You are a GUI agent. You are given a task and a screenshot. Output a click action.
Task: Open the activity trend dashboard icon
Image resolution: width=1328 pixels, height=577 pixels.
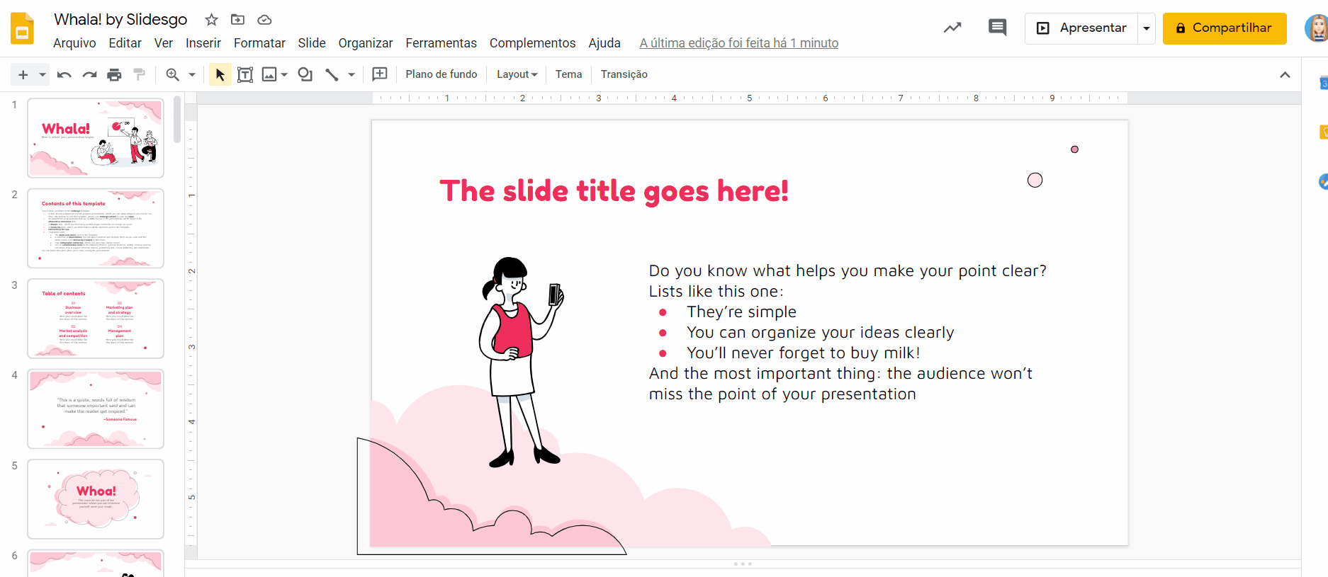point(952,28)
